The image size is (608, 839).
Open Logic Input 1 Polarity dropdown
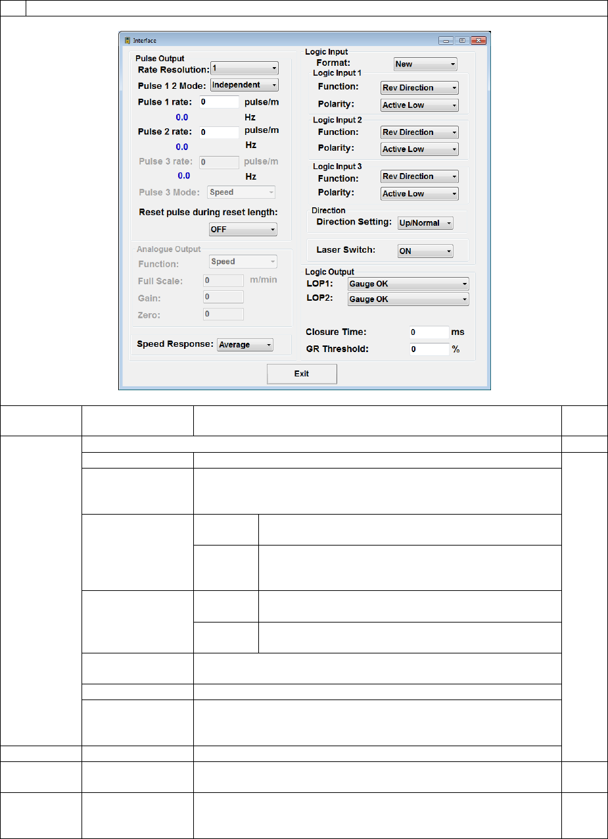[419, 105]
